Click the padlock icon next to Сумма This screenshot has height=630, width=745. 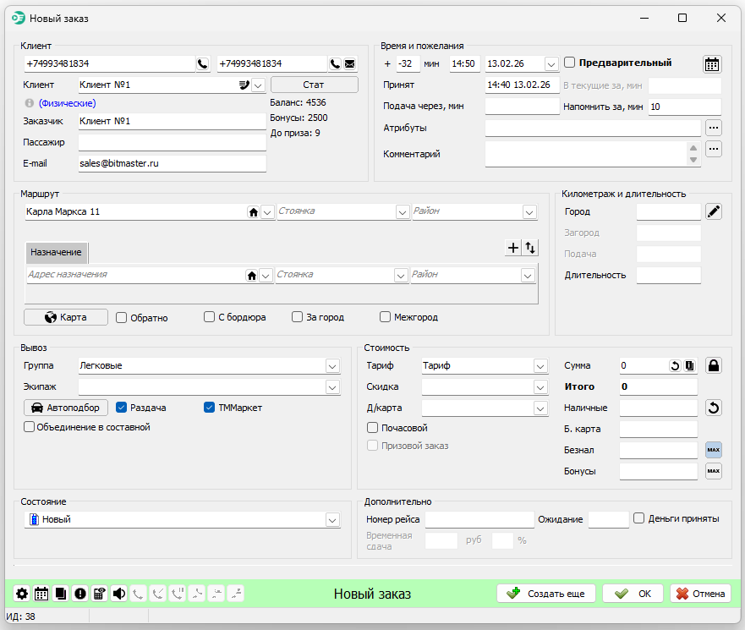coord(714,366)
